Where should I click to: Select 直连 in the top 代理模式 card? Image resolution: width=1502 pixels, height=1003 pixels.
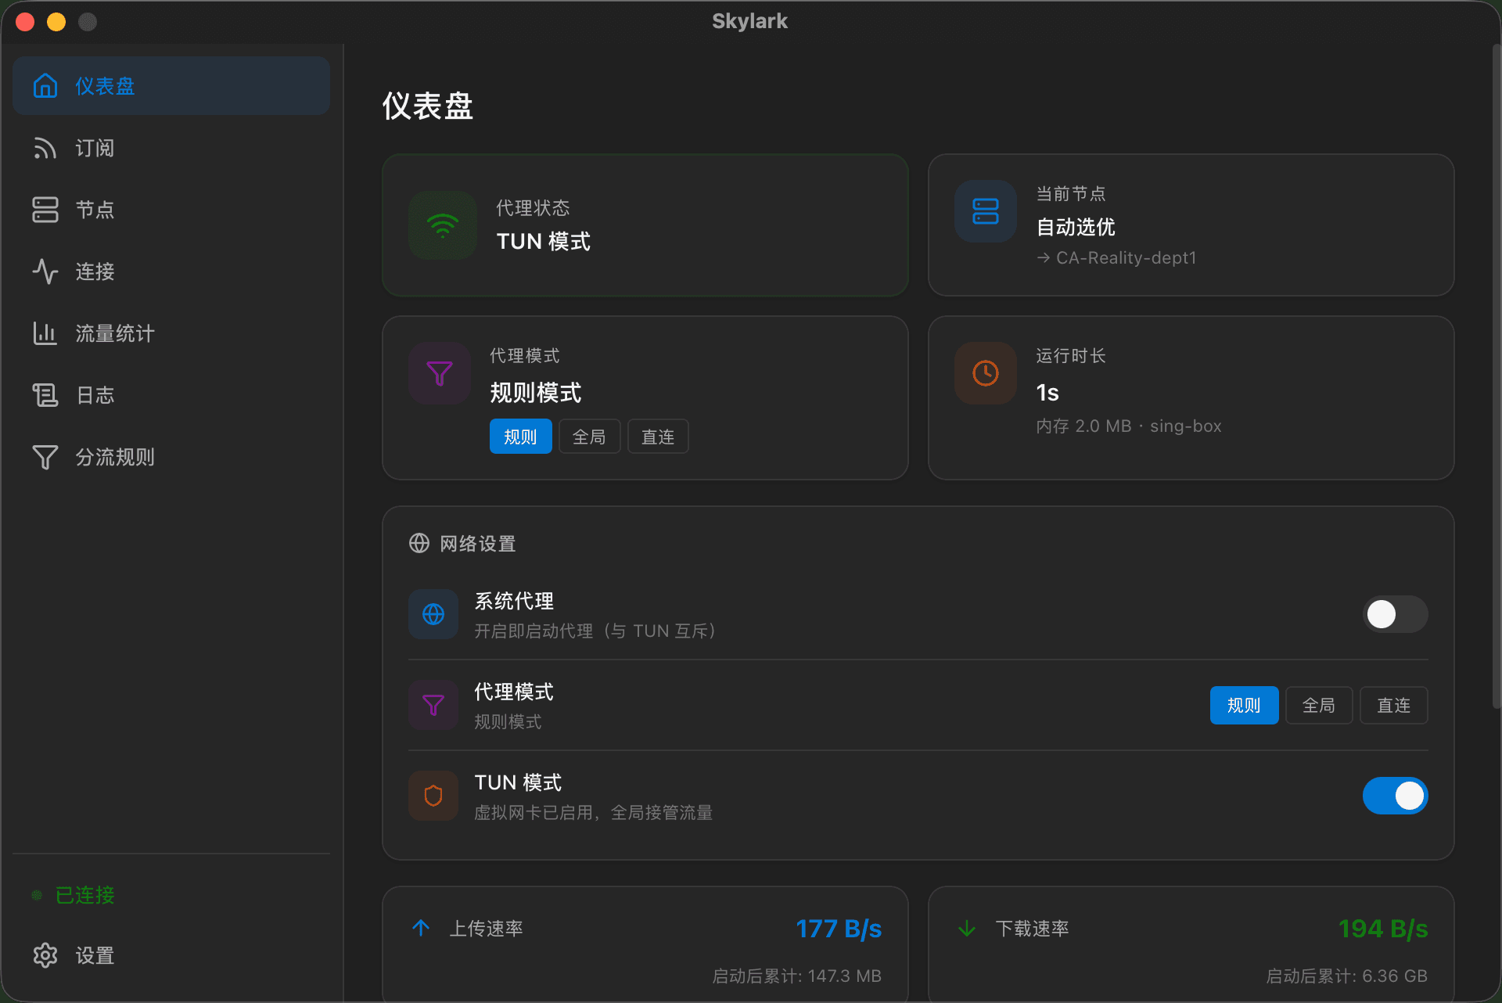coord(658,437)
